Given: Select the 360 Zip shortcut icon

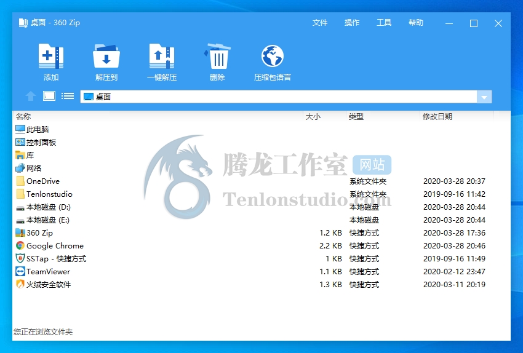Looking at the screenshot, I should (x=20, y=232).
